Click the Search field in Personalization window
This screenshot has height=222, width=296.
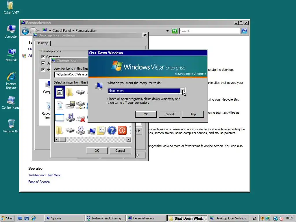(x=210, y=31)
